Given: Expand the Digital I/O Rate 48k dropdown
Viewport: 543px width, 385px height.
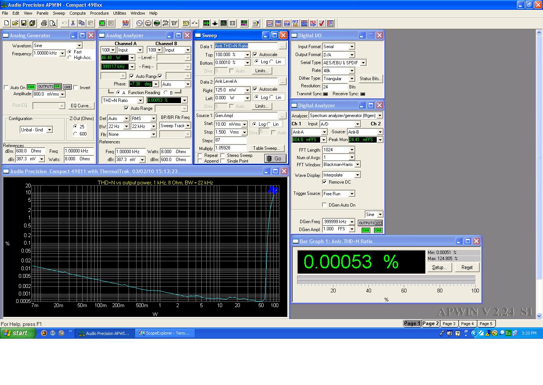Looking at the screenshot, I should (351, 71).
